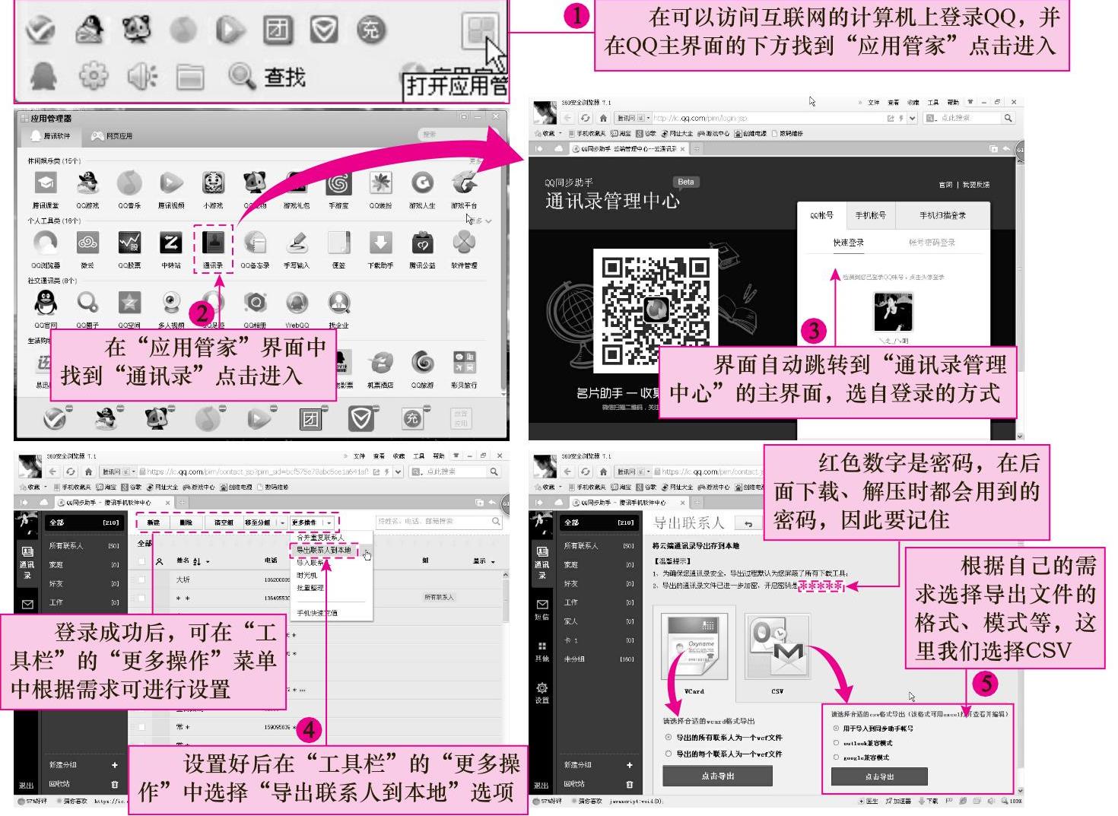Screen dimensions: 1118x816
Task: Open the 微云 cloud app
Action: point(87,243)
